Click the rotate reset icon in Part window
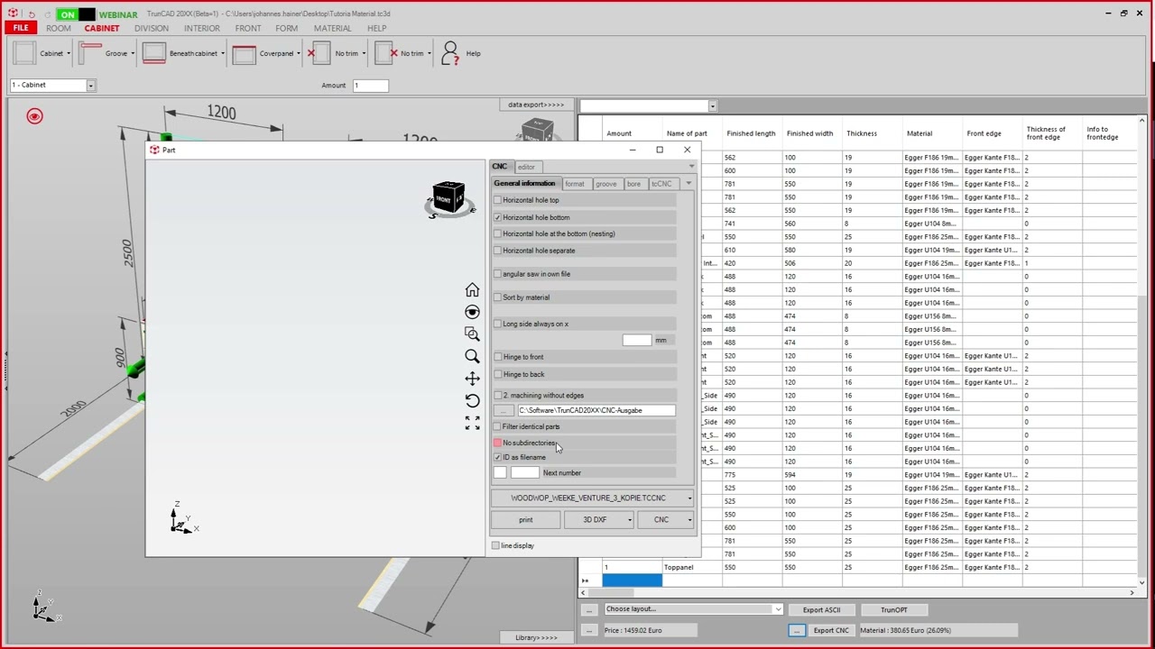 [x=472, y=400]
